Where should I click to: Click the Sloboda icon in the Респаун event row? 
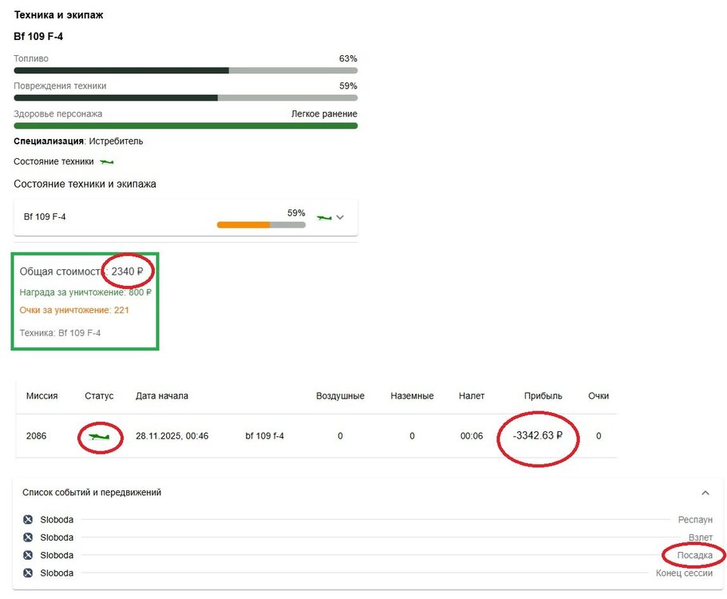pos(28,520)
